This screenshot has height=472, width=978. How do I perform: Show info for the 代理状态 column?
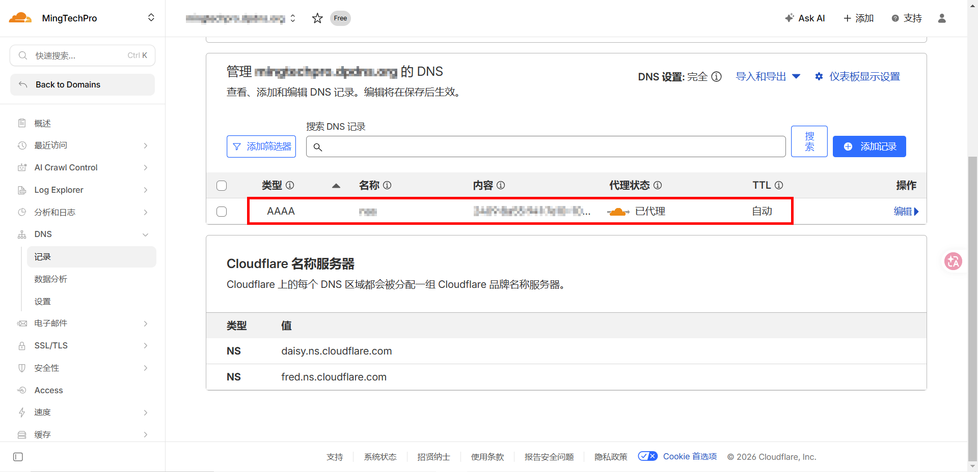658,185
